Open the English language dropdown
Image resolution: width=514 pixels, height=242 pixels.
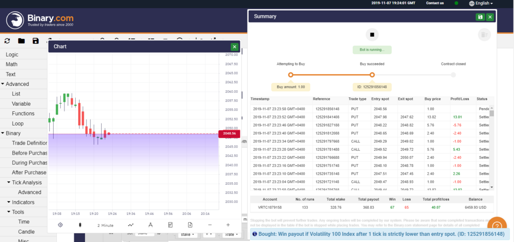pos(481,3)
